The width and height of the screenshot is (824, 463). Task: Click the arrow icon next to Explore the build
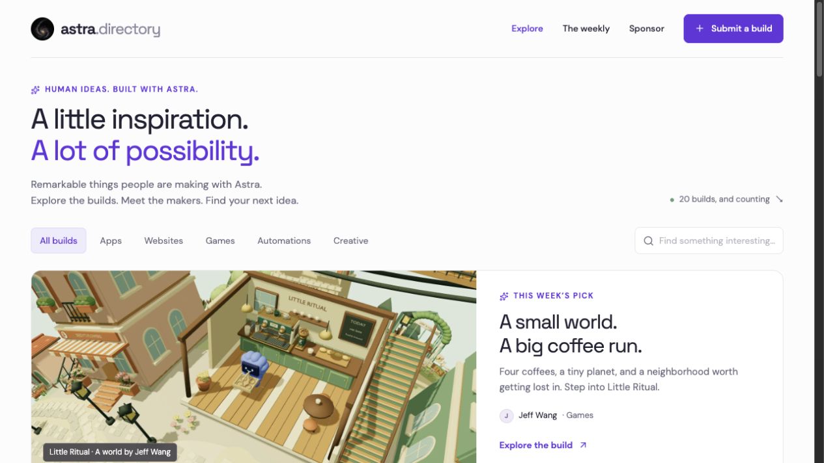pyautogui.click(x=583, y=445)
